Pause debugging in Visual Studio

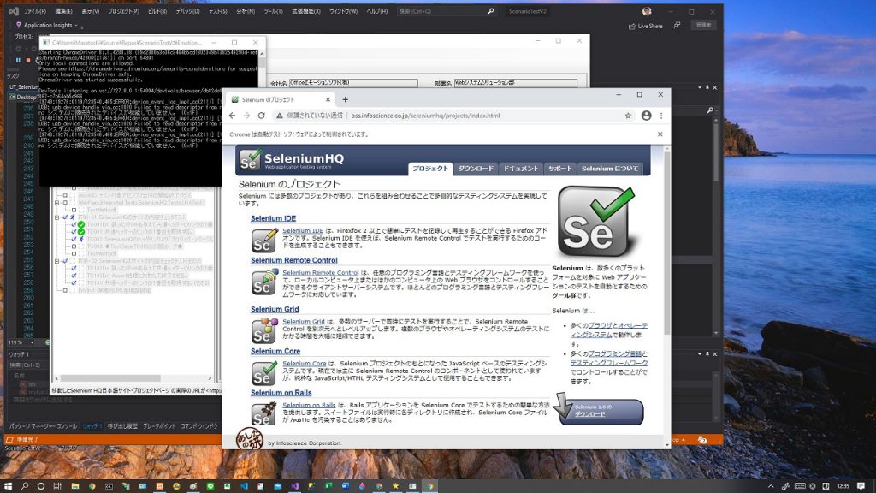click(18, 60)
